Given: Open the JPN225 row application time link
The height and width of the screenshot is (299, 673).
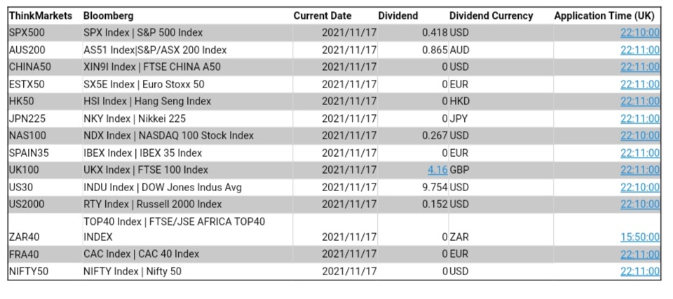Looking at the screenshot, I should point(639,118).
